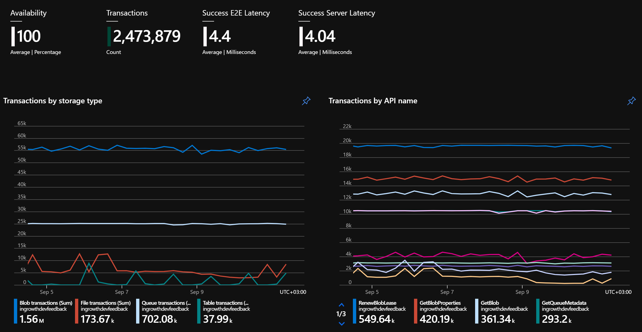The image size is (642, 332).
Task: Click the 549.64 k RenewBlobLease total
Action: pyautogui.click(x=377, y=319)
